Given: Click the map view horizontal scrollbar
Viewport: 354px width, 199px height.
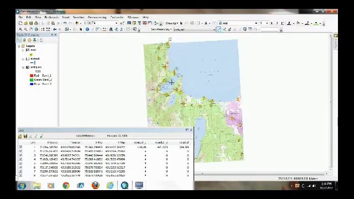Looking at the screenshot, I should click(x=261, y=174).
